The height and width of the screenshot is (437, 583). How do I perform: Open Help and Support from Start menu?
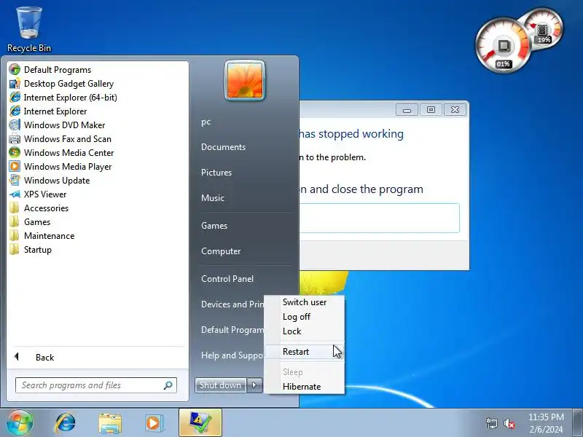(x=232, y=355)
